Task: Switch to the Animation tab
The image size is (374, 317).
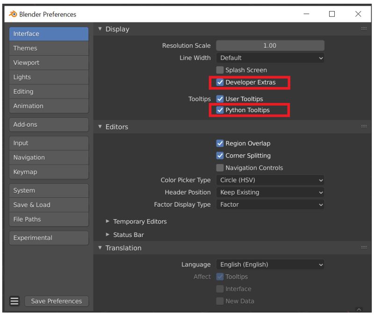Action: point(49,106)
